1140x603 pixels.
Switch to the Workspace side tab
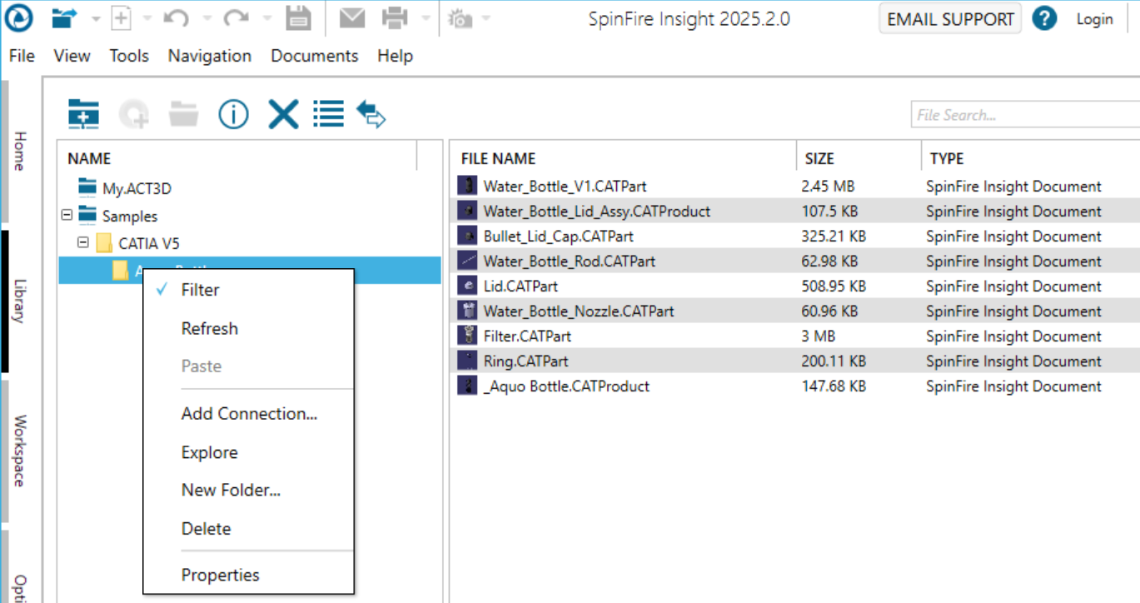[20, 451]
